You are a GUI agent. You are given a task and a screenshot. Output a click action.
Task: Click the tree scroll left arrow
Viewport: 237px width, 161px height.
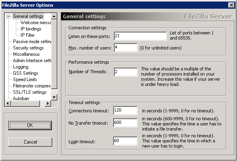[x=8, y=104]
